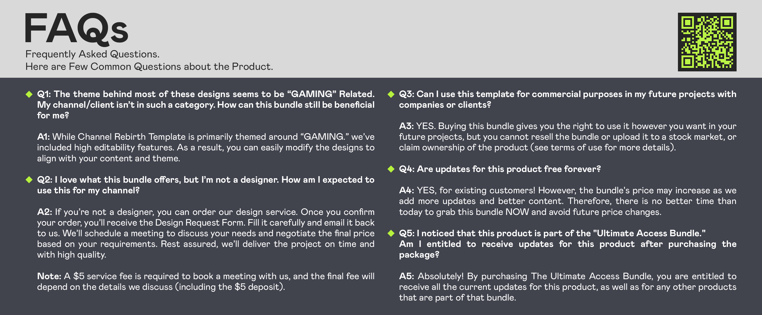Click the green diamond bullet beside Q5
This screenshot has height=315, width=762.
pos(391,233)
